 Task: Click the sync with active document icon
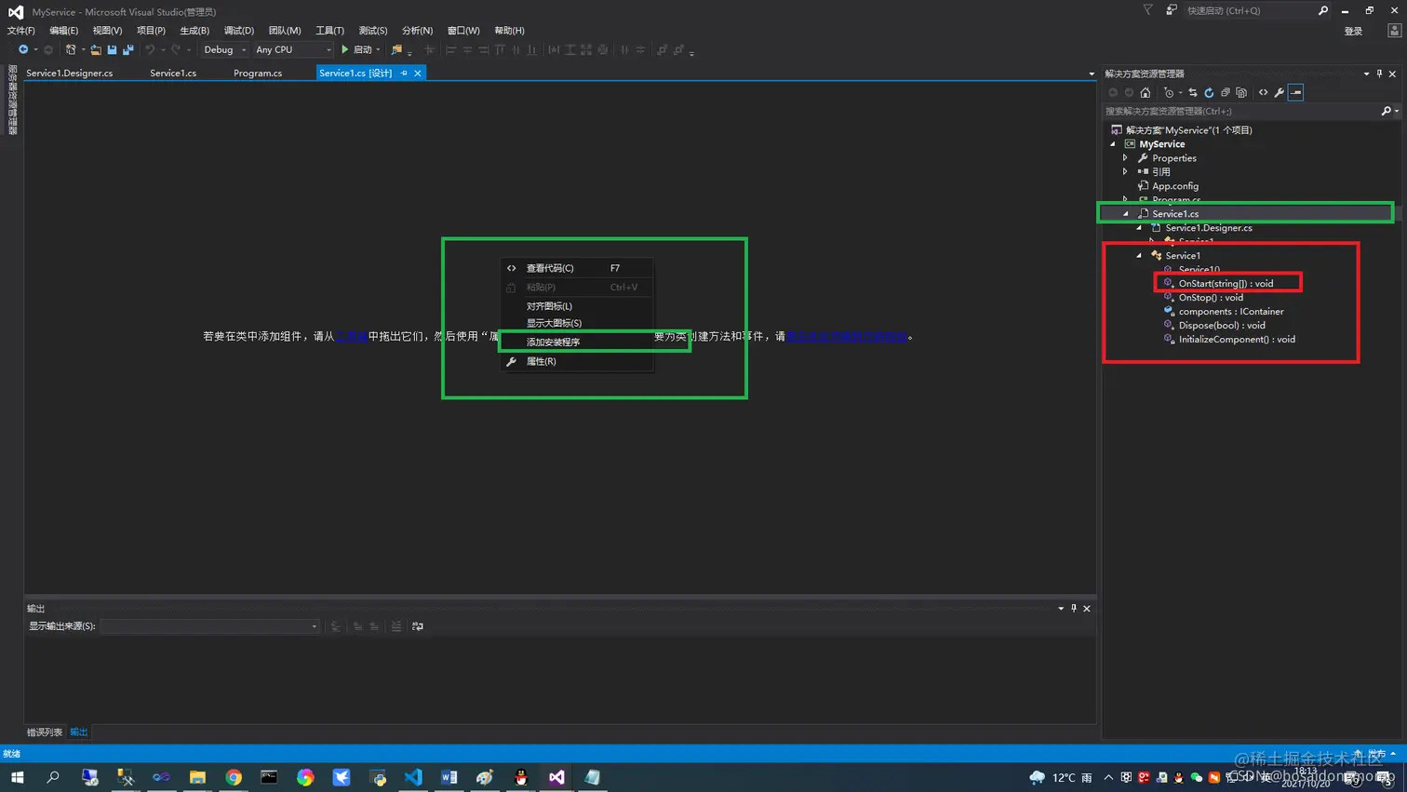pyautogui.click(x=1193, y=92)
